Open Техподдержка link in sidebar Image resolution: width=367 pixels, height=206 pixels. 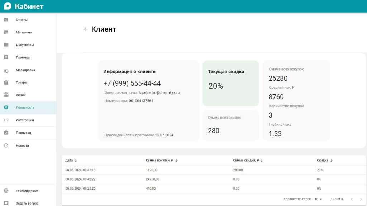pyautogui.click(x=28, y=191)
